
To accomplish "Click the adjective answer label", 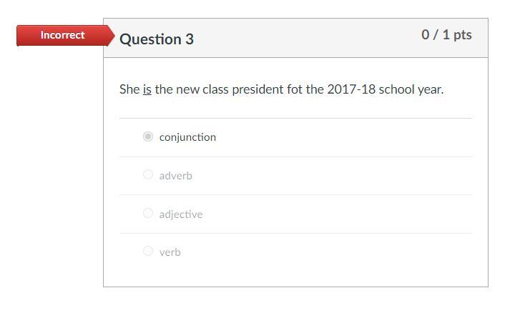I will (181, 214).
